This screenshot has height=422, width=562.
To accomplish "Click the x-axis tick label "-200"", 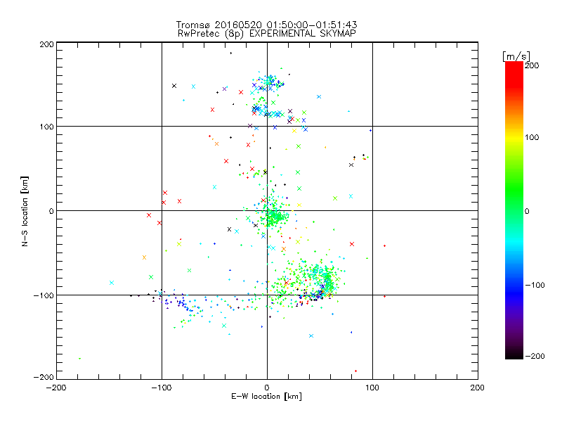I will 56,388.
